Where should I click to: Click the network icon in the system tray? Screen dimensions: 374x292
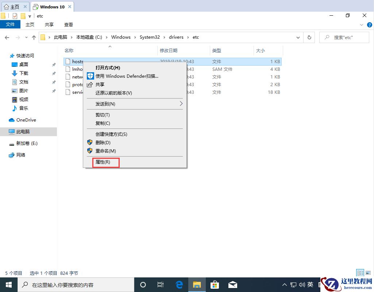[293, 284]
